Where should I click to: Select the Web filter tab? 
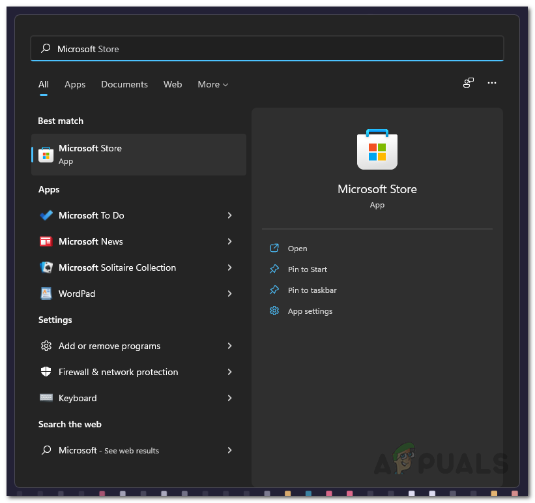point(173,84)
